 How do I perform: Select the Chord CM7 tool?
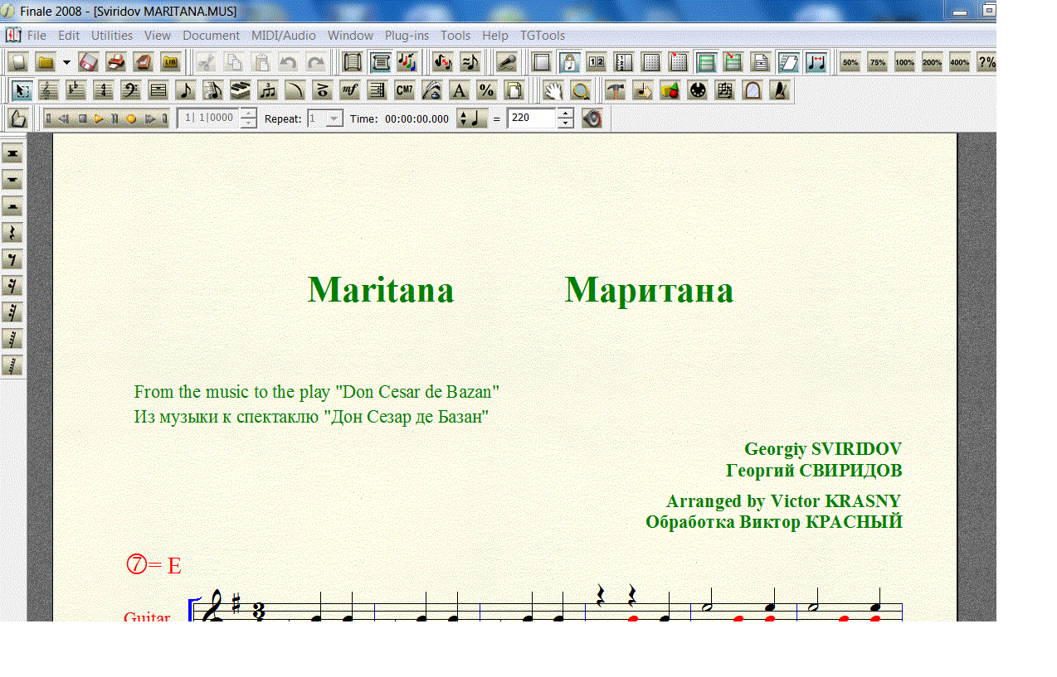404,90
